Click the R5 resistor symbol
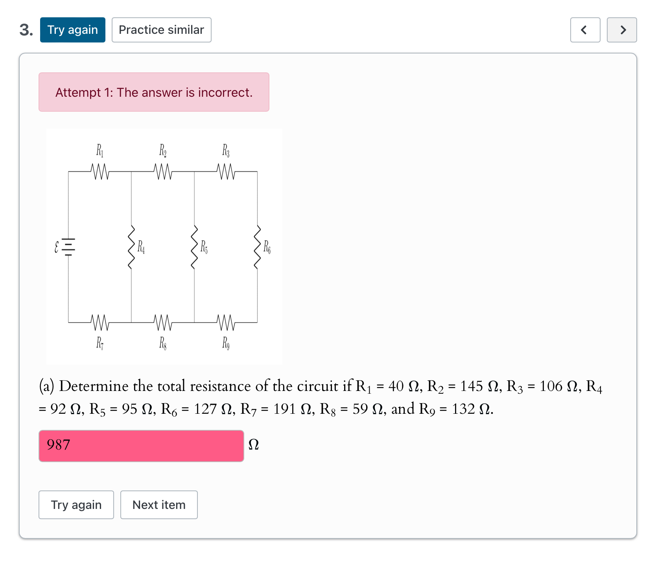This screenshot has width=656, height=564. click(194, 247)
